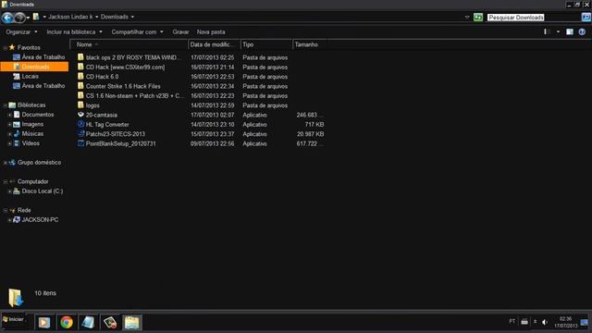The width and height of the screenshot is (592, 333).
Task: Open address bar history dropdown arrow
Action: [x=467, y=18]
